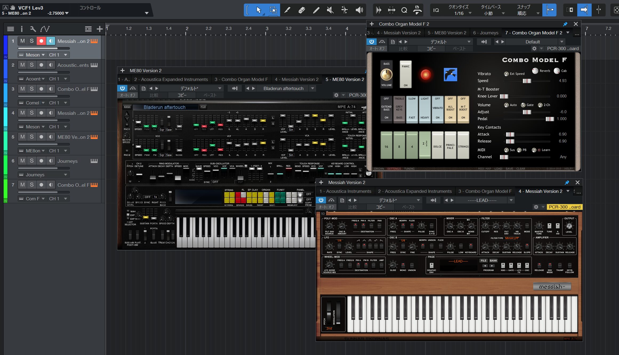Click LOAD at bottom of Combo Model F
The image size is (619, 355).
tap(498, 169)
